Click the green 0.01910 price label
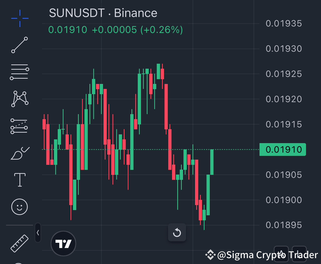 pyautogui.click(x=283, y=149)
